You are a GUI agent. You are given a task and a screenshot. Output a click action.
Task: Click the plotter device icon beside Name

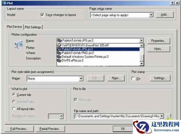tap(19, 44)
